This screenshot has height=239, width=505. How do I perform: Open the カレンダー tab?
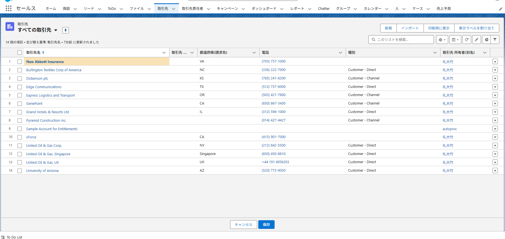[372, 9]
